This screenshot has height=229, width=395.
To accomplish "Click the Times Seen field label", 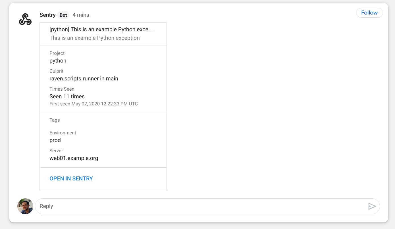I will tap(62, 89).
